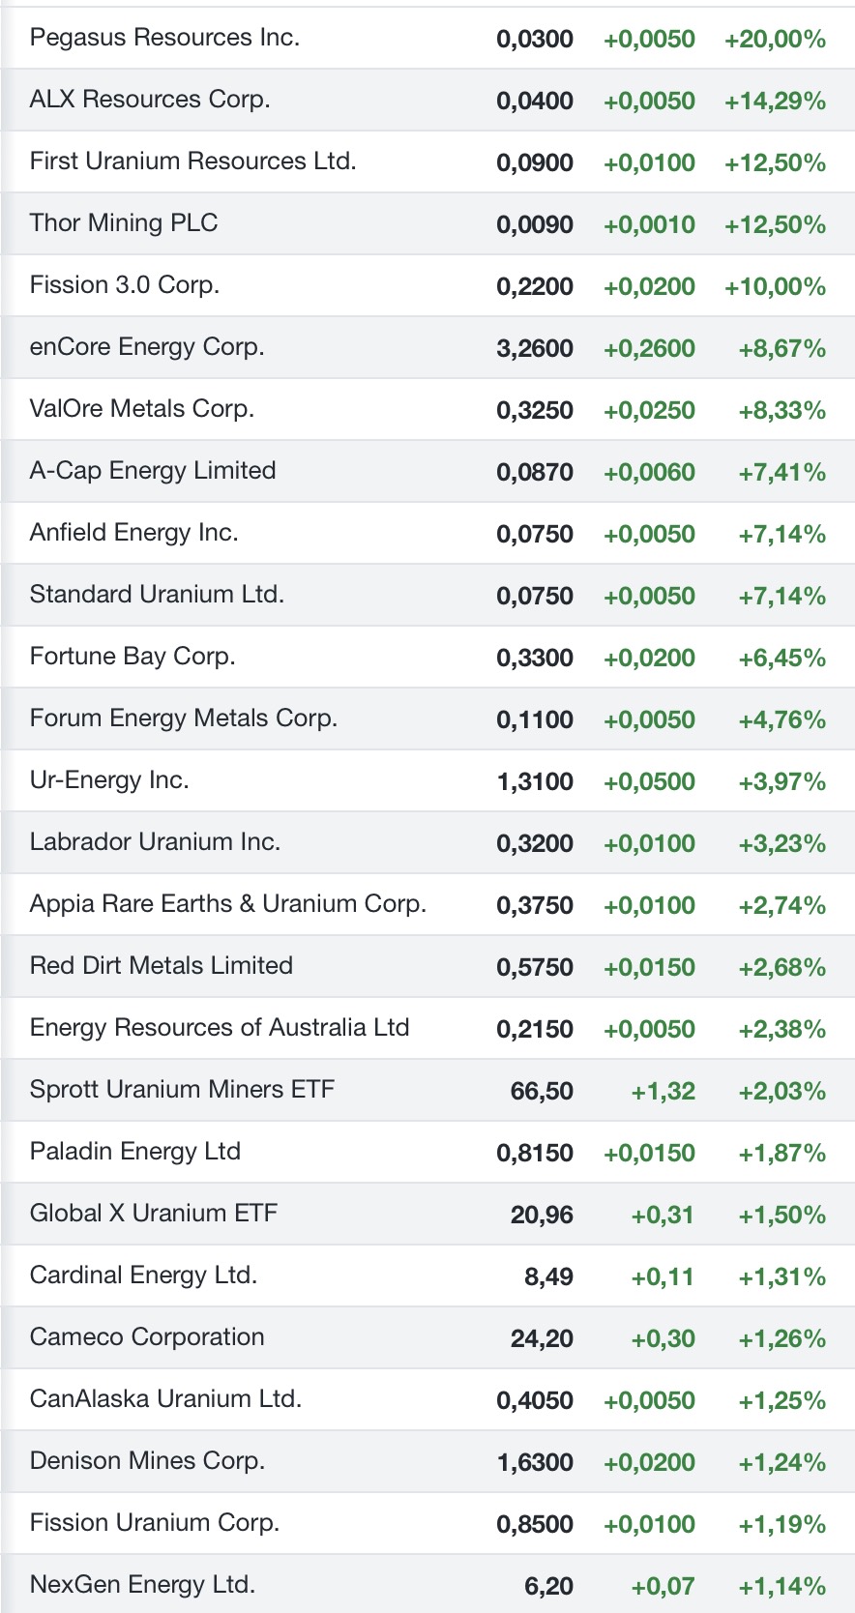855x1613 pixels.
Task: Click Paladin Energy Ltd listing
Action: tap(135, 1152)
